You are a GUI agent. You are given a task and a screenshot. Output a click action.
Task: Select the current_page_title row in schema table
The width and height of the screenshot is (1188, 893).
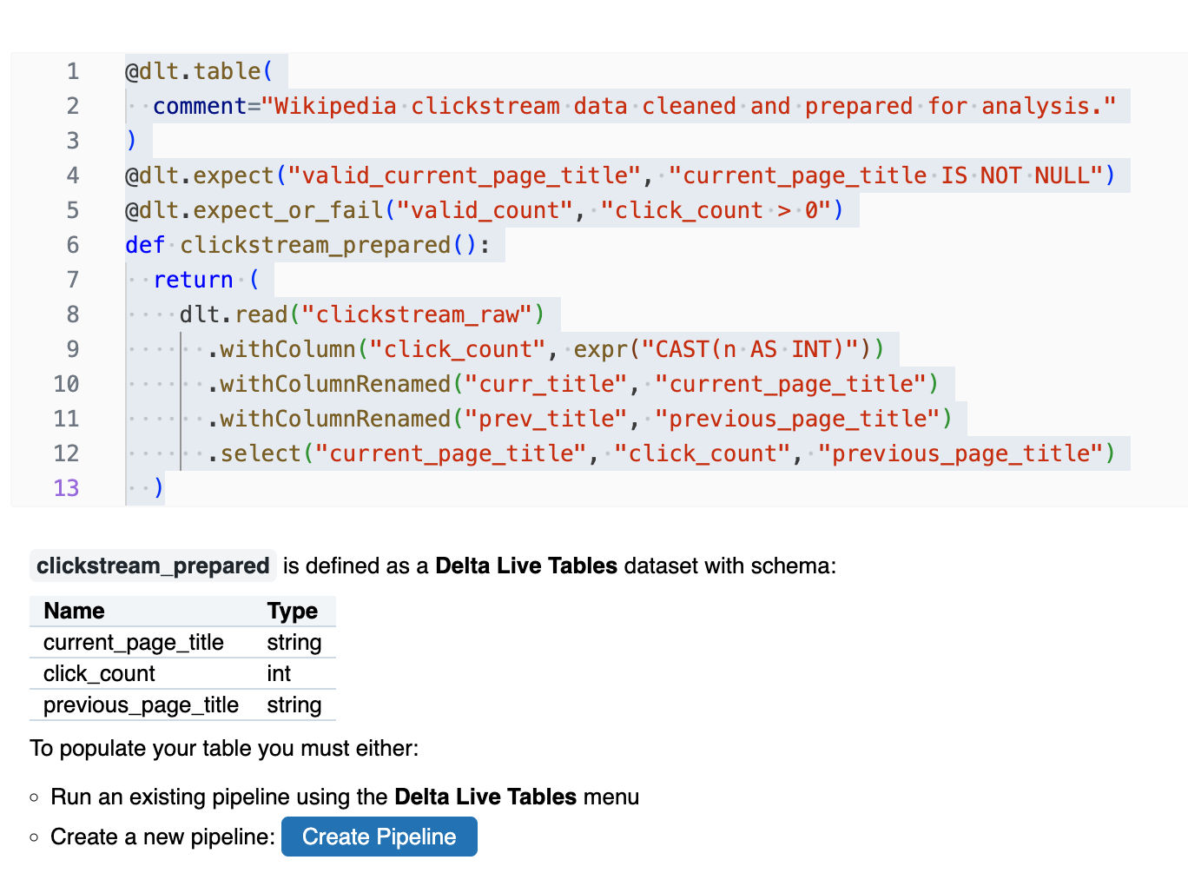point(134,643)
